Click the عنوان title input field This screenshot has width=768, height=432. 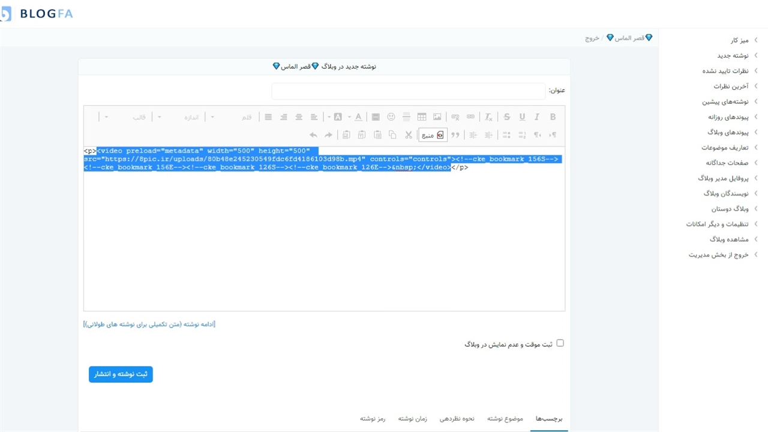point(408,91)
